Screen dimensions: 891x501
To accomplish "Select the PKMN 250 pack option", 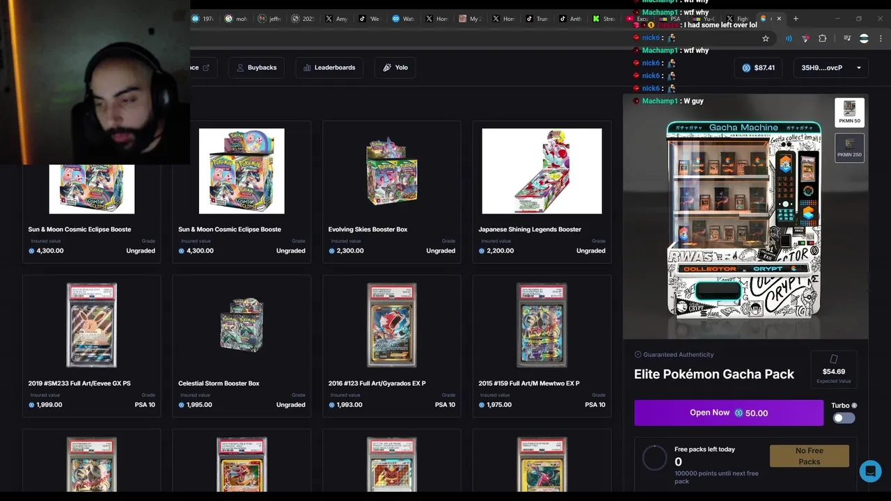I will pyautogui.click(x=849, y=147).
